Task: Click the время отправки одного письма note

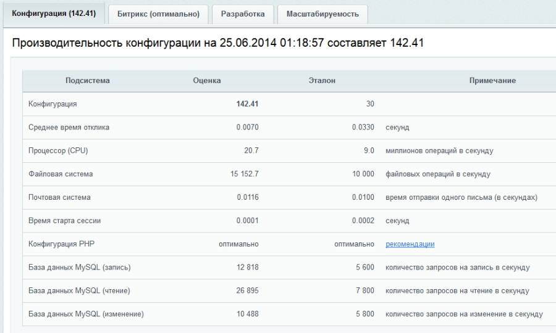Action: click(x=461, y=197)
